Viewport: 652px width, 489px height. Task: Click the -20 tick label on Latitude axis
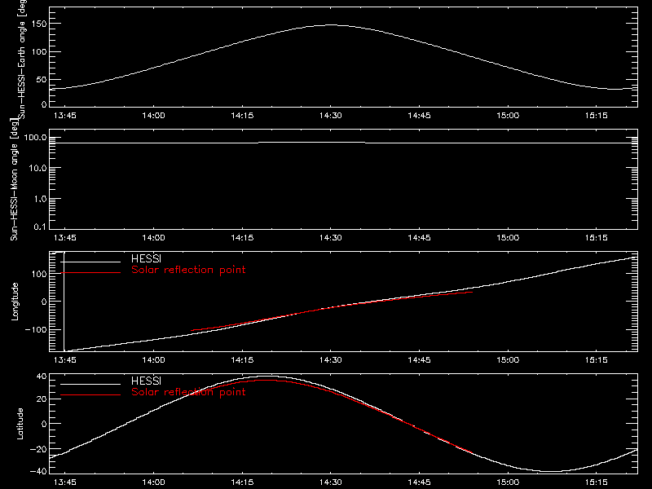[x=38, y=449]
